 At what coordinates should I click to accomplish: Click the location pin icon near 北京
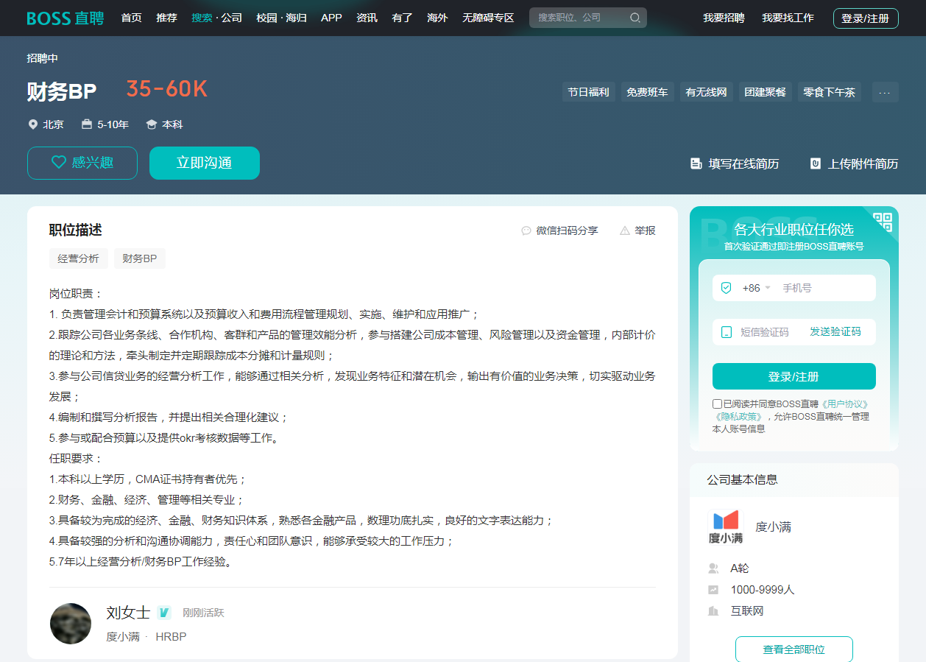[32, 124]
